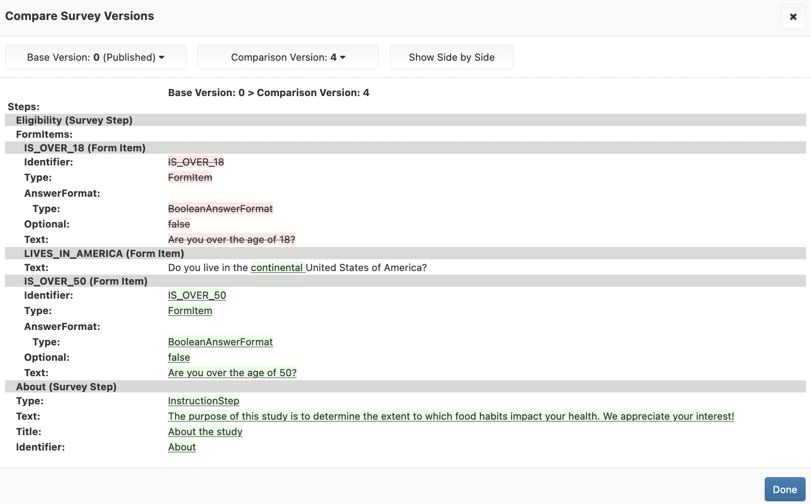Click added text "Are you over the age of 50?"
The height and width of the screenshot is (504, 811).
[232, 373]
